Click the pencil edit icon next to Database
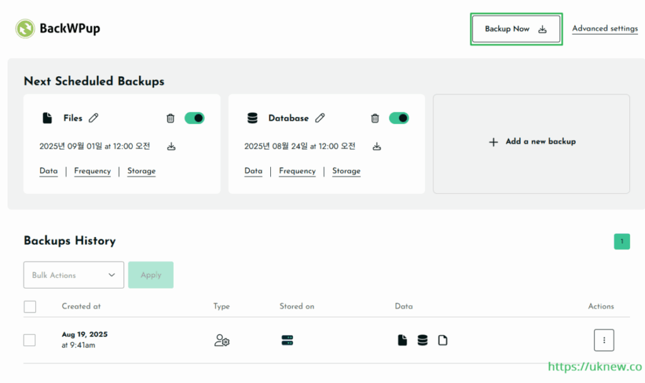The image size is (645, 383). click(320, 118)
